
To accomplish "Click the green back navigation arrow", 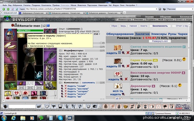I will [4, 9].
